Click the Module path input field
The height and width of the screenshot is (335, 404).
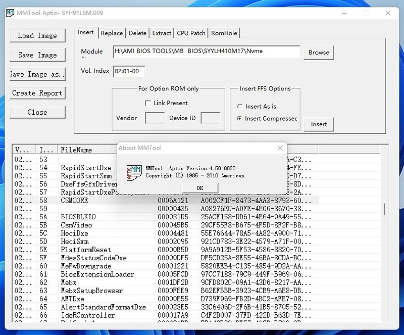[207, 52]
